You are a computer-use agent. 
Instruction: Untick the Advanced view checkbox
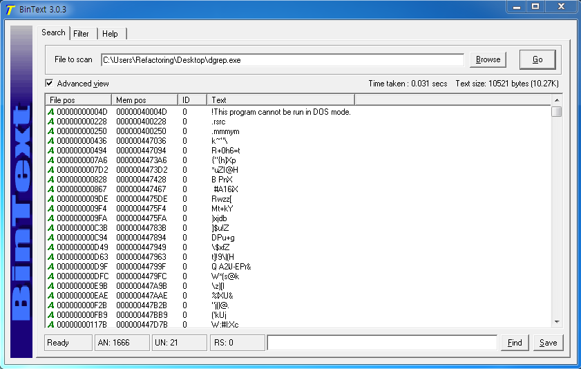pos(49,83)
